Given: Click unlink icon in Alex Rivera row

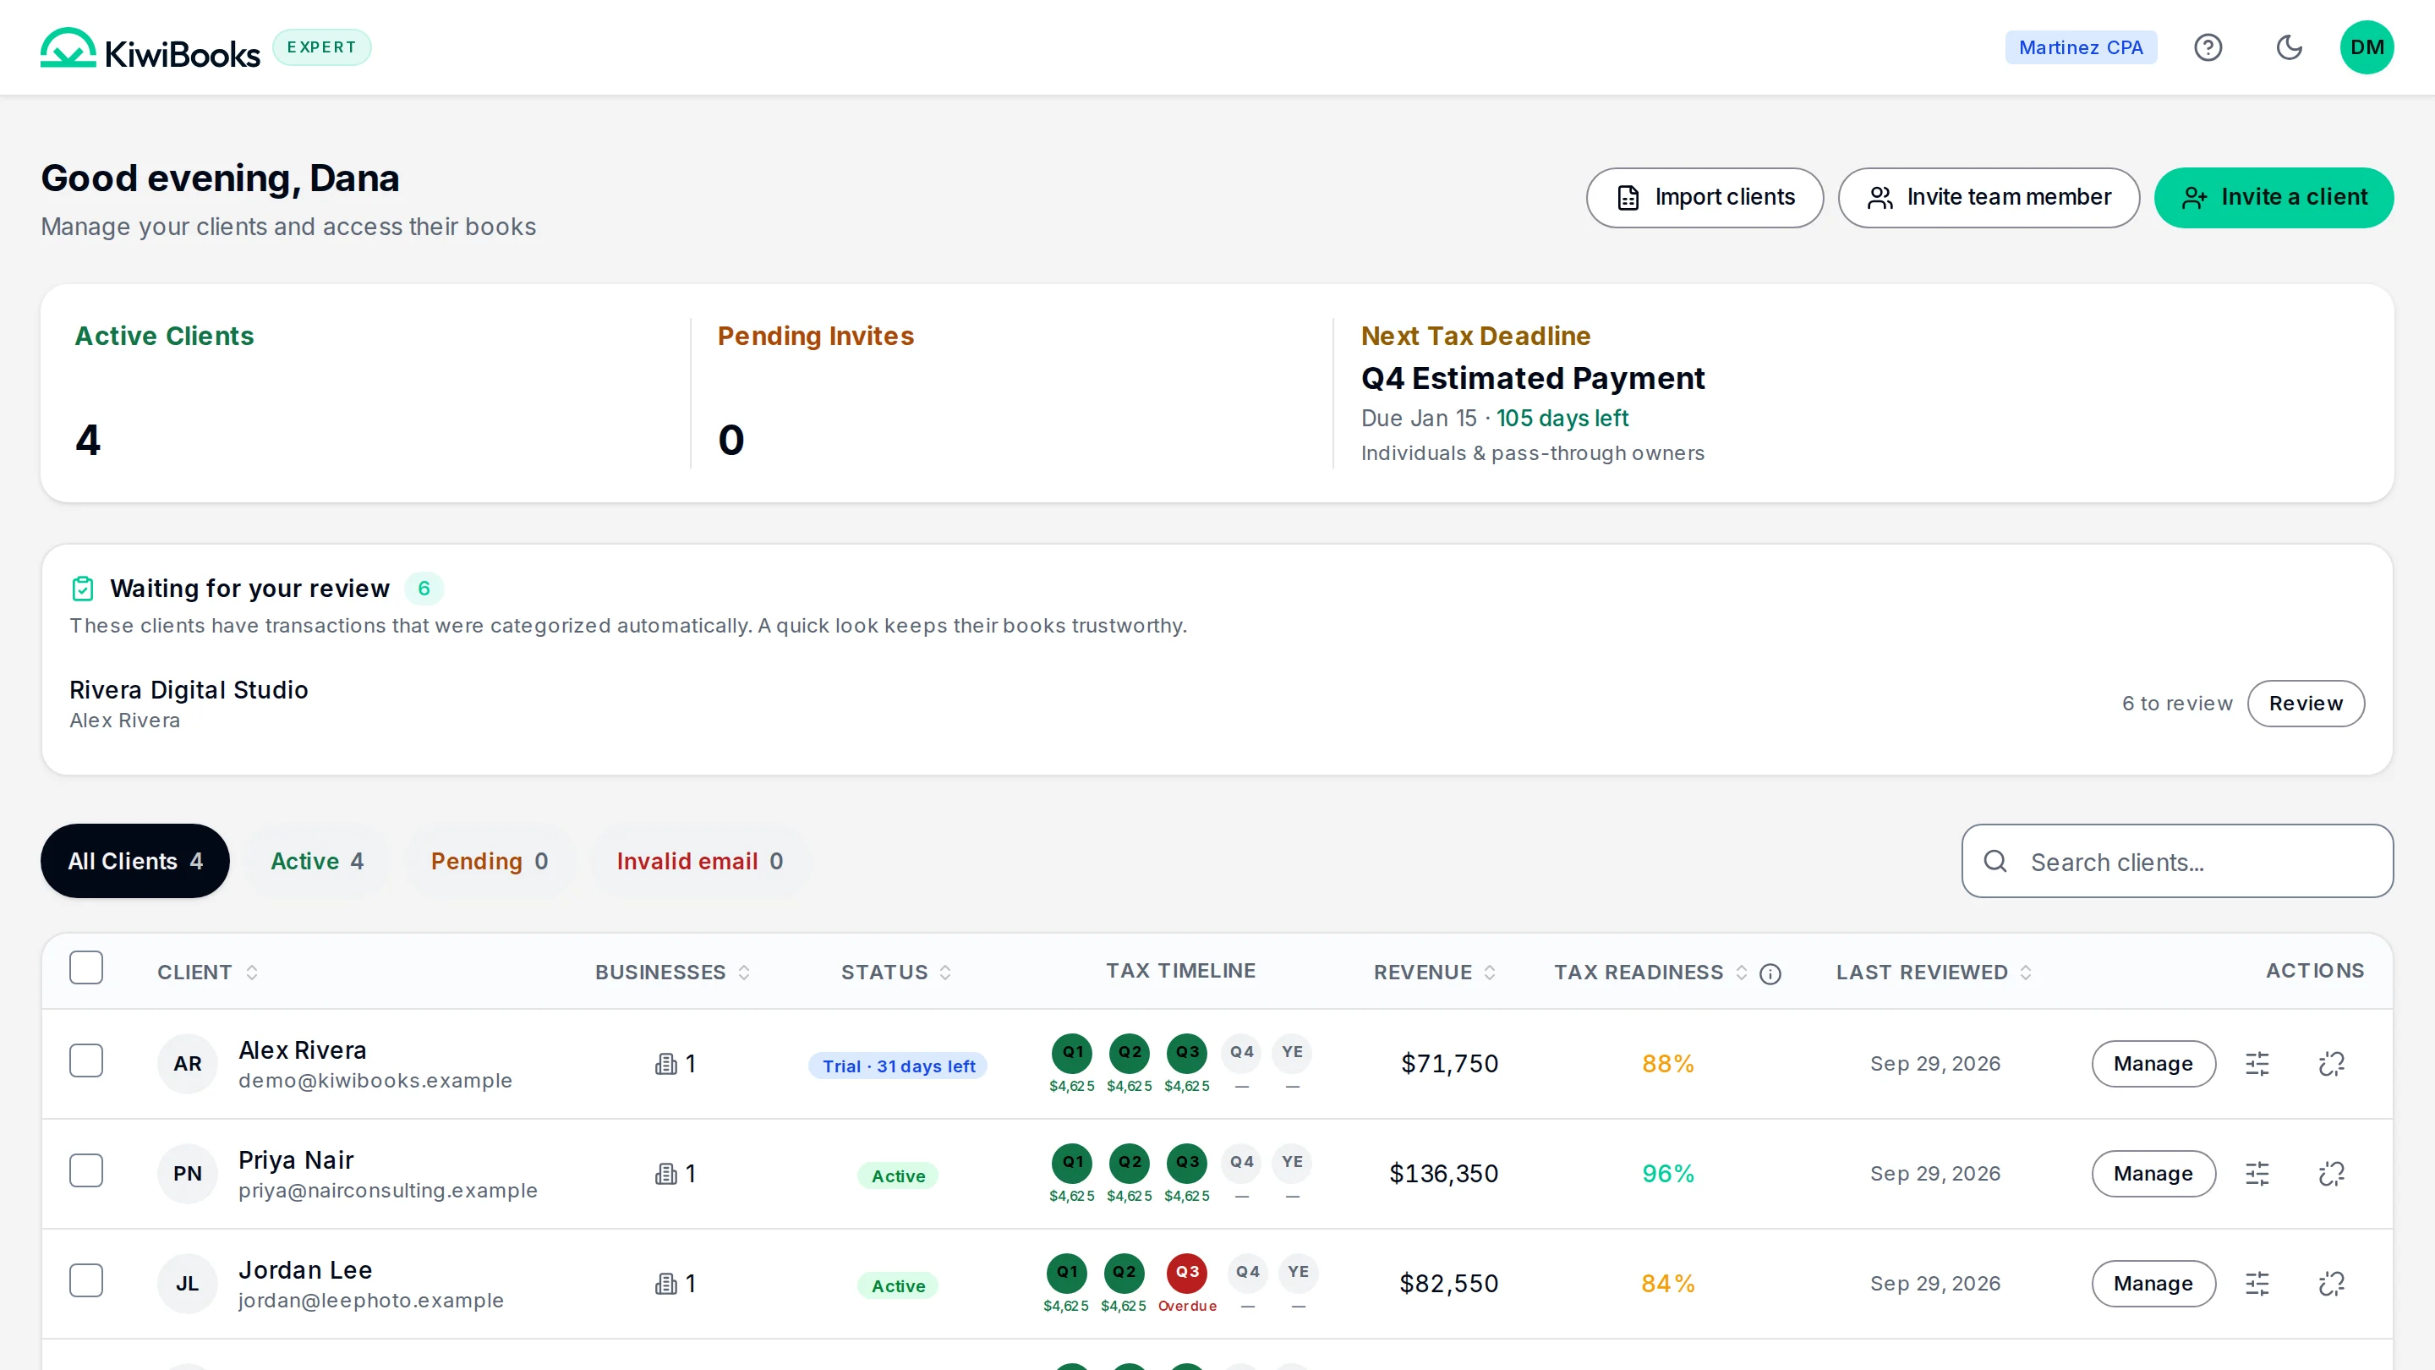Looking at the screenshot, I should coord(2332,1064).
